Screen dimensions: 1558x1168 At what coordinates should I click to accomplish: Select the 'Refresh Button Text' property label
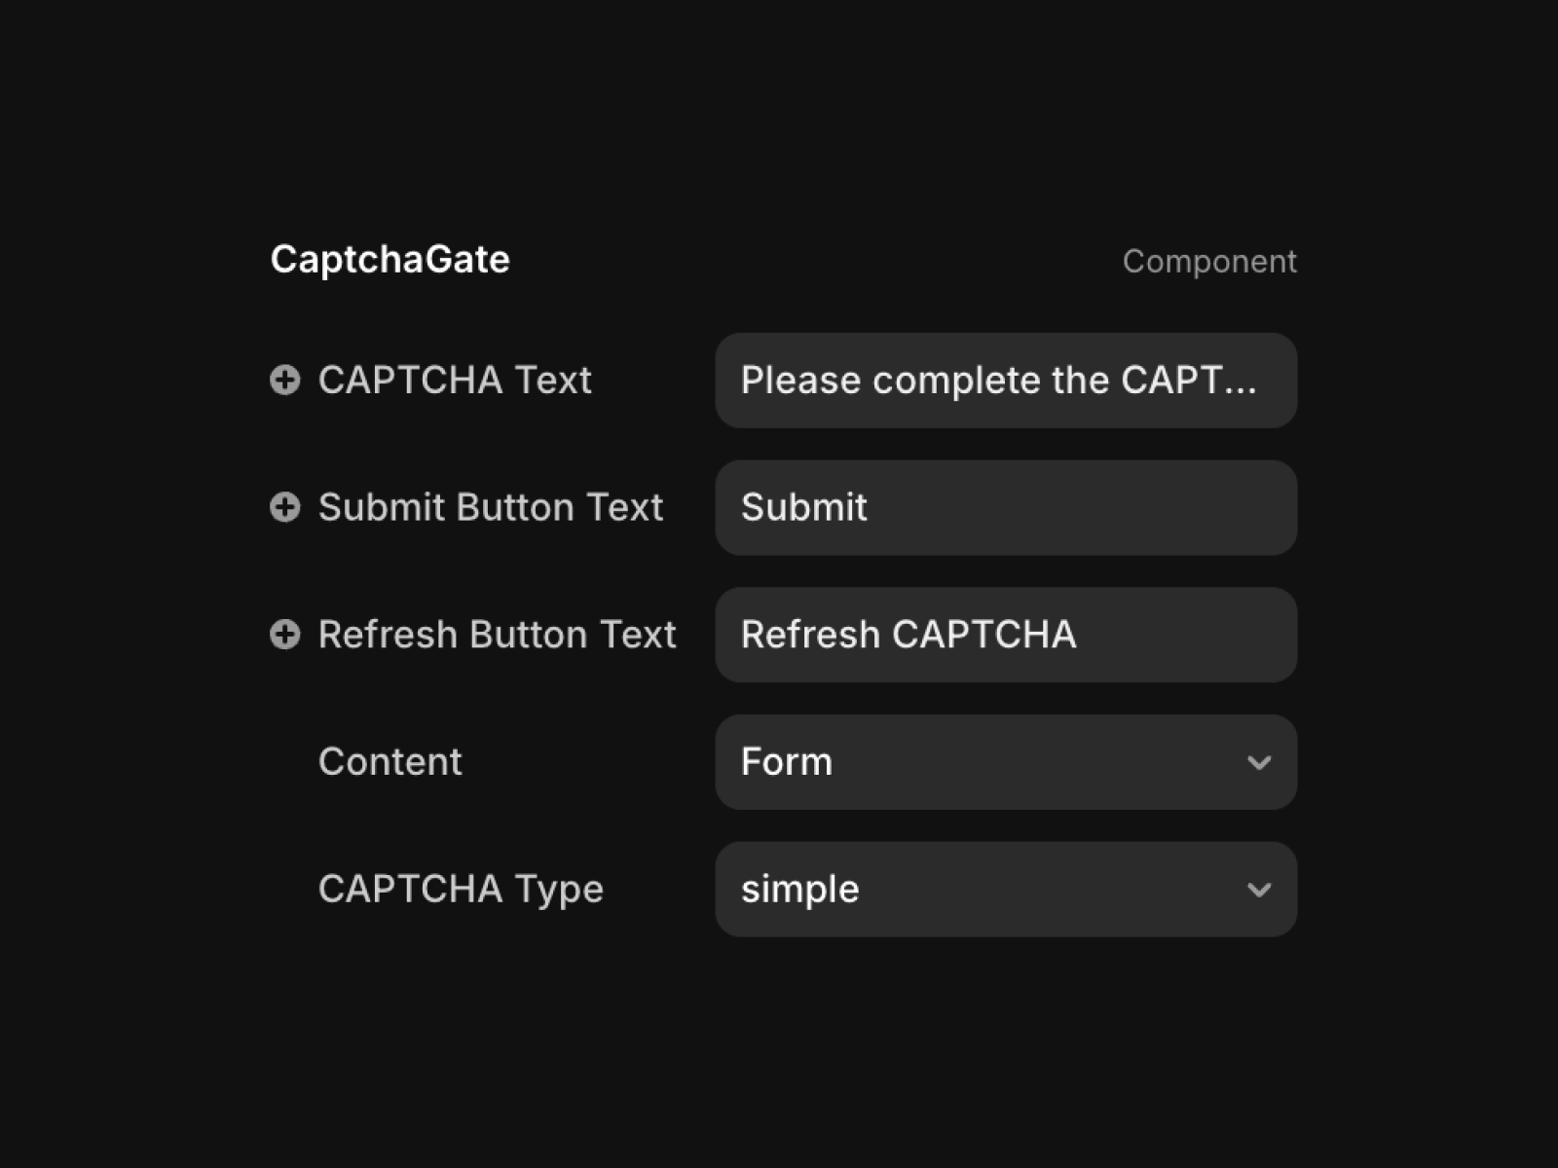[x=497, y=635]
